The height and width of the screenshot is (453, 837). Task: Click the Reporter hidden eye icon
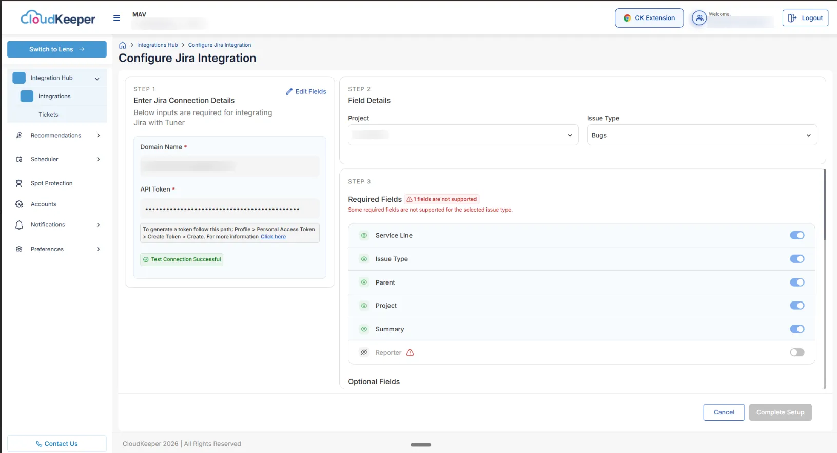pos(364,353)
